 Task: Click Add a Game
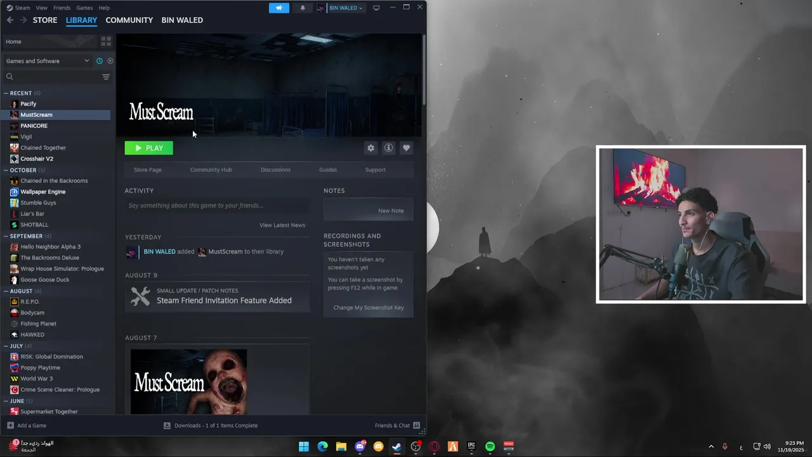(x=26, y=426)
